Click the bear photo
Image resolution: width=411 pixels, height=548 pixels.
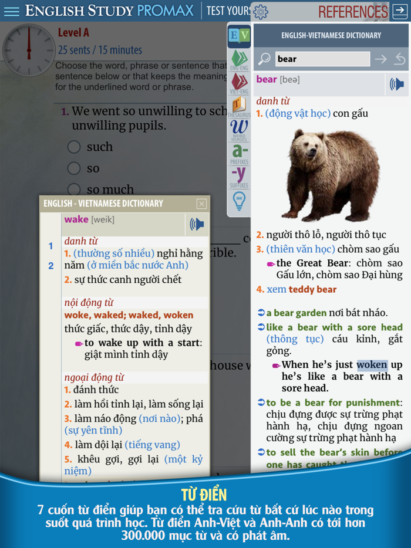[x=330, y=175]
